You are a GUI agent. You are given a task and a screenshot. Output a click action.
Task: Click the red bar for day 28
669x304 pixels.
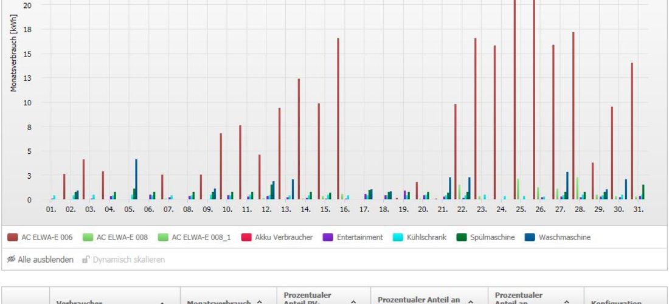[574, 116]
